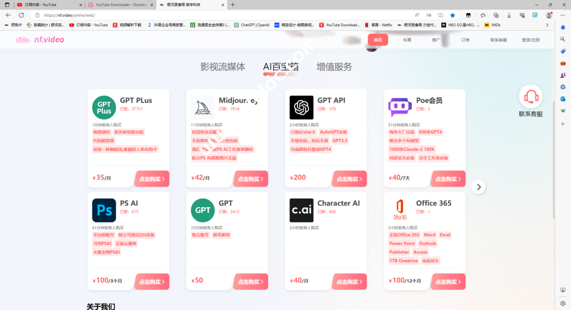Viewport: 571px width, 310px height.
Task: Click 点击购买 on the ¥50 GPT card
Action: click(251, 282)
